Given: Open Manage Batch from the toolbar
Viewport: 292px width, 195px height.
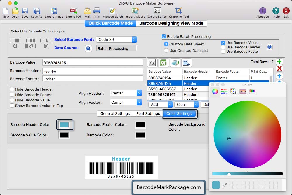Looking at the screenshot, I should coord(113,11).
